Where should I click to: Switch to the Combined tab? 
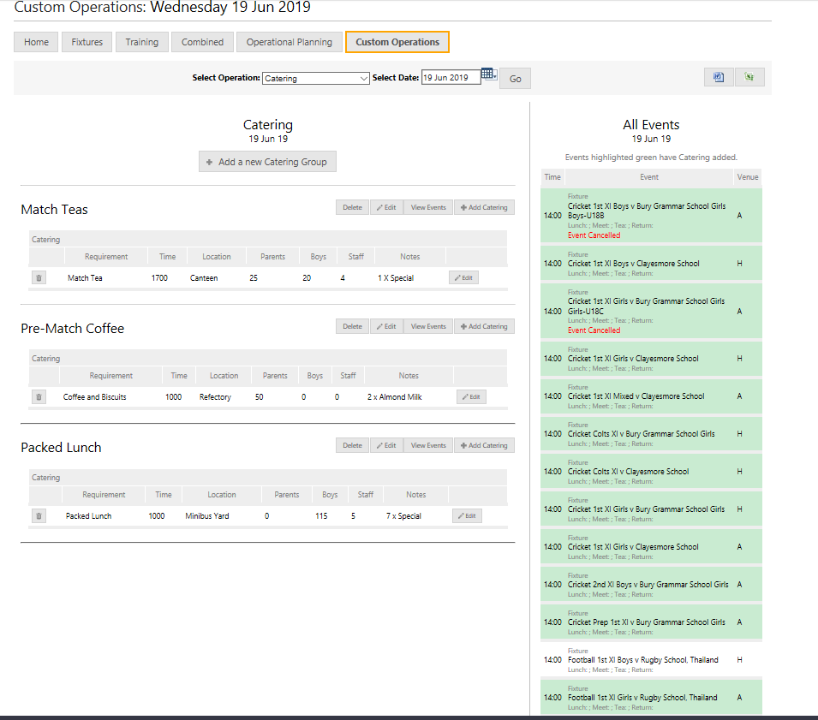(x=202, y=42)
